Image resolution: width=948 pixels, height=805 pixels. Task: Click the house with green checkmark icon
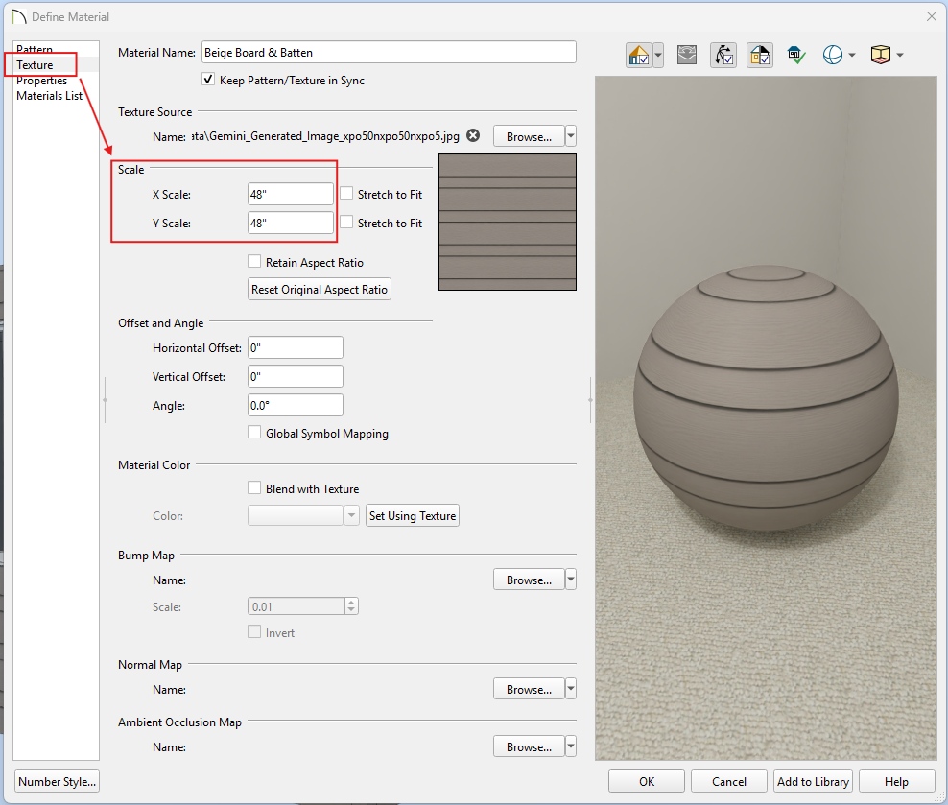coord(796,55)
